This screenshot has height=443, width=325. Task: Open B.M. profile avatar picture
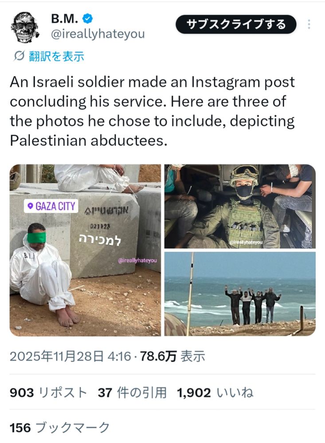click(25, 27)
